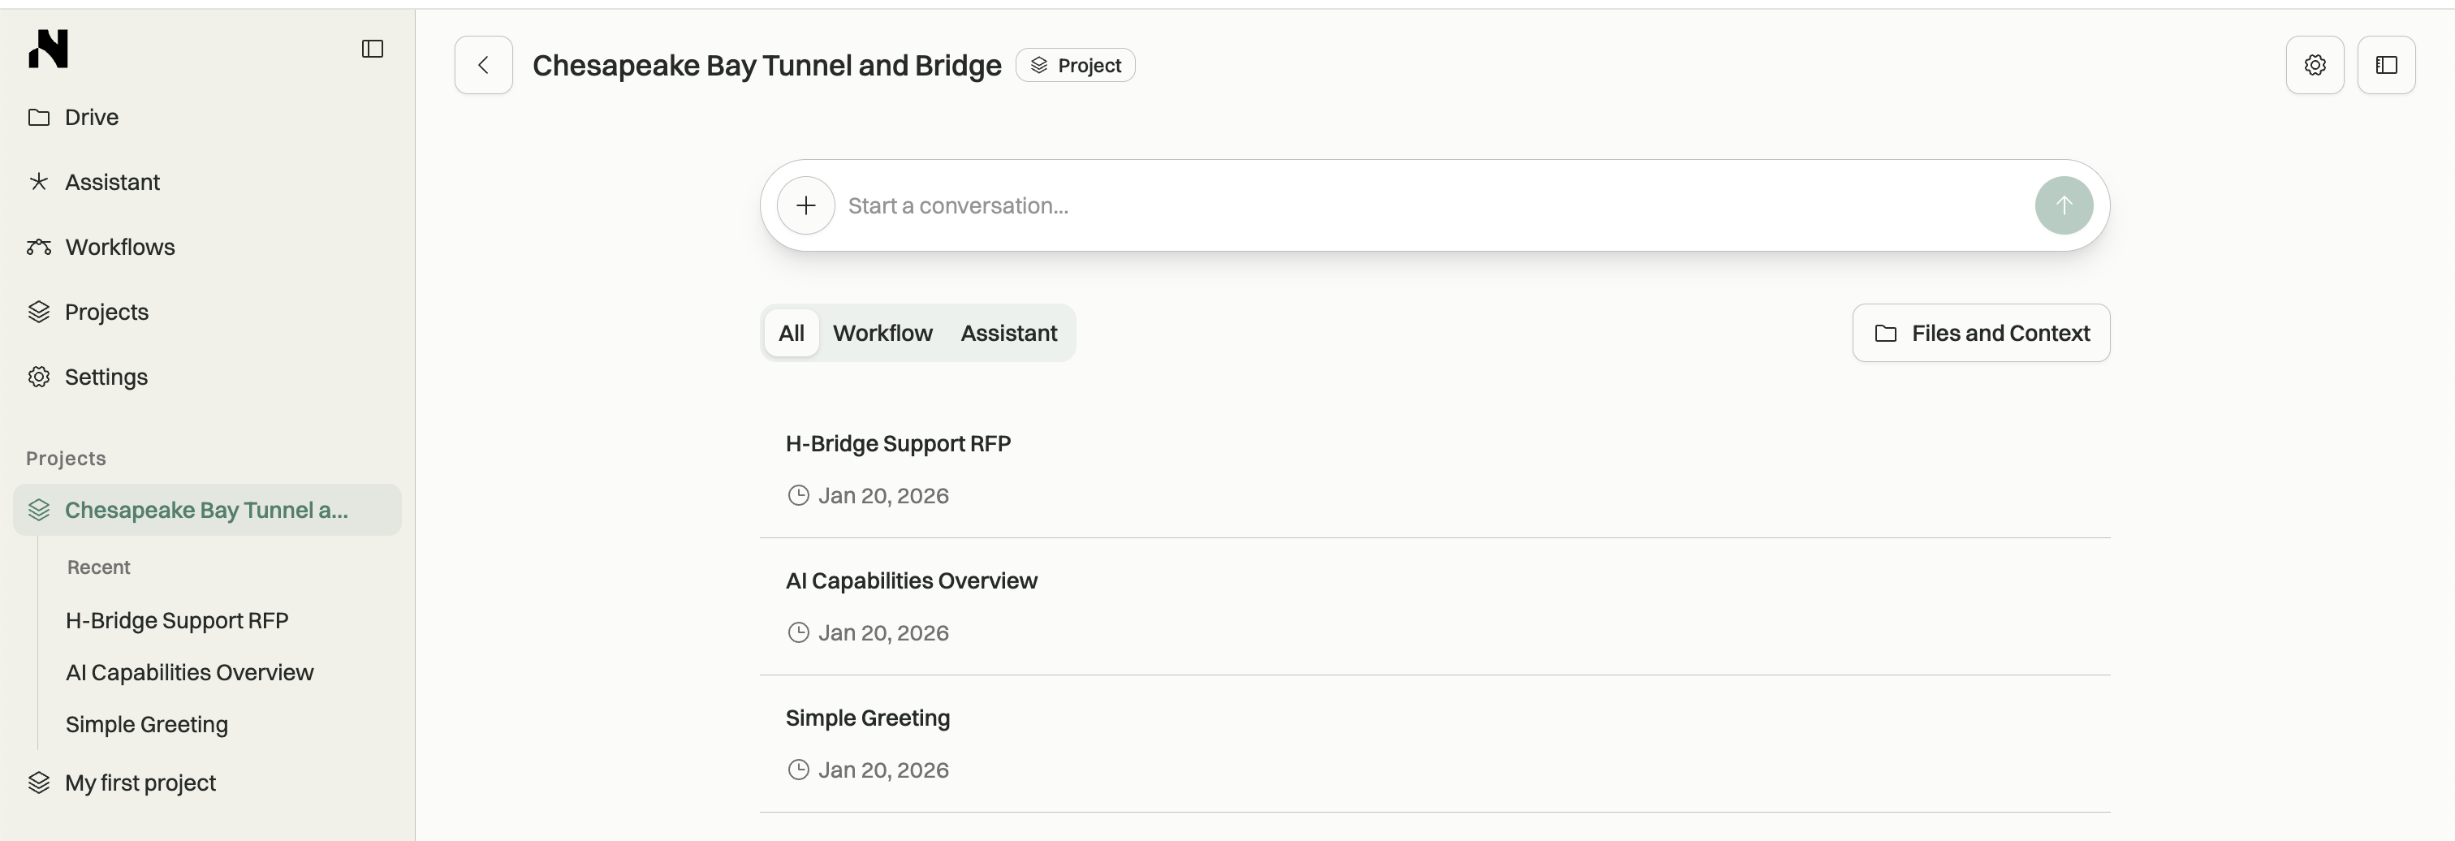Send message with the arrow button
Image resolution: width=2455 pixels, height=841 pixels.
coord(2065,205)
